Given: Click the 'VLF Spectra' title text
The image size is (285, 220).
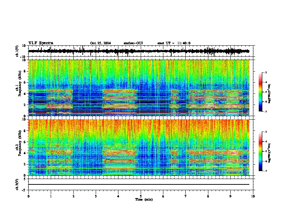Looking at the screenshot, I should click(41, 43).
